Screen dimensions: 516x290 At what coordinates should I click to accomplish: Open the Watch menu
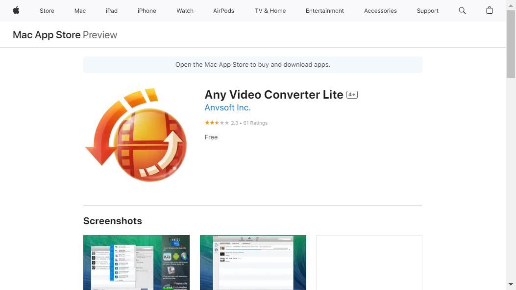(185, 11)
